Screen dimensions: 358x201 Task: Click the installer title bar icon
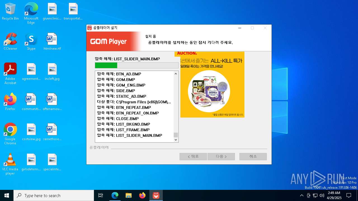tap(89, 28)
